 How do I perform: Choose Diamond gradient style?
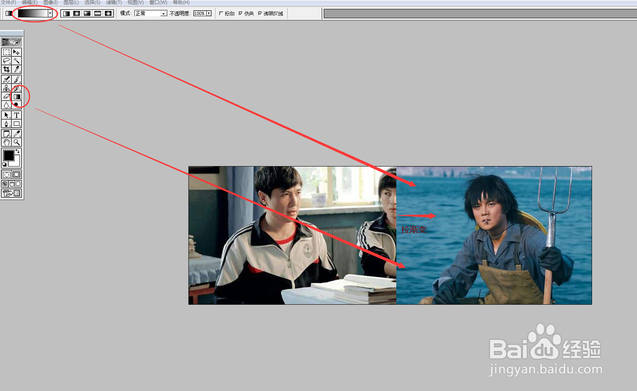(108, 13)
